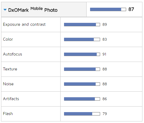Click the Color score bar at 83
This screenshot has height=123, width=144.
pos(82,39)
